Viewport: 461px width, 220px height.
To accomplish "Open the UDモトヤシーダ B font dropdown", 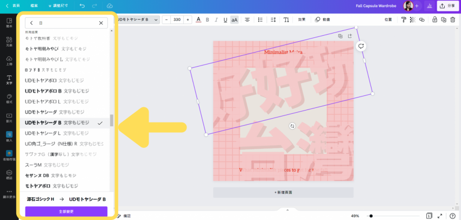I will (138, 20).
